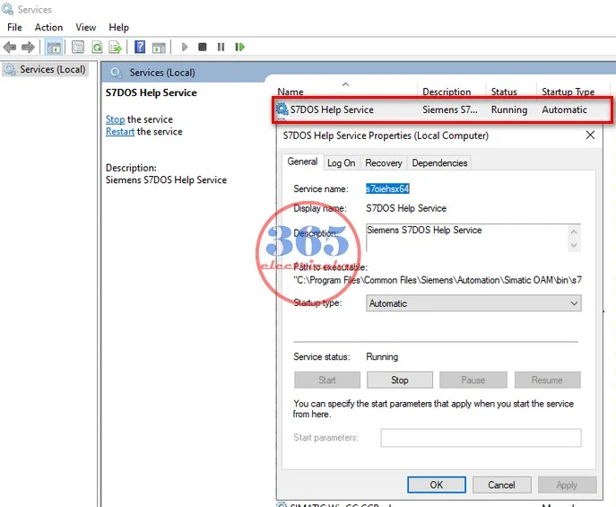
Task: Click the Back arrow toolbar icon
Action: (10, 48)
